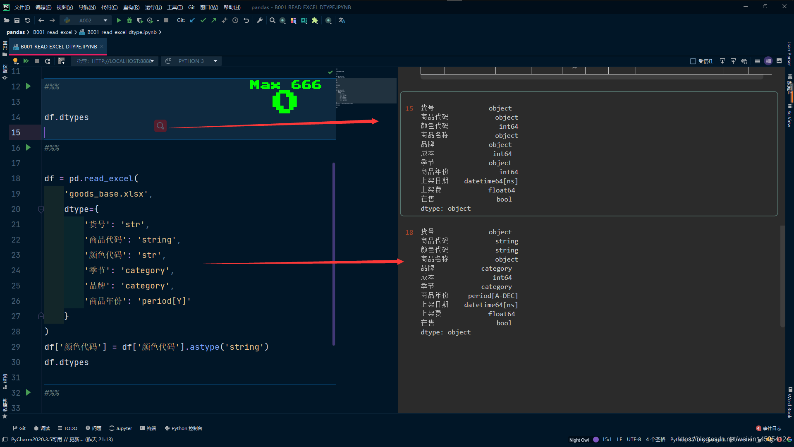Run with coverage shield icon
Image resolution: width=794 pixels, height=447 pixels.
click(140, 20)
